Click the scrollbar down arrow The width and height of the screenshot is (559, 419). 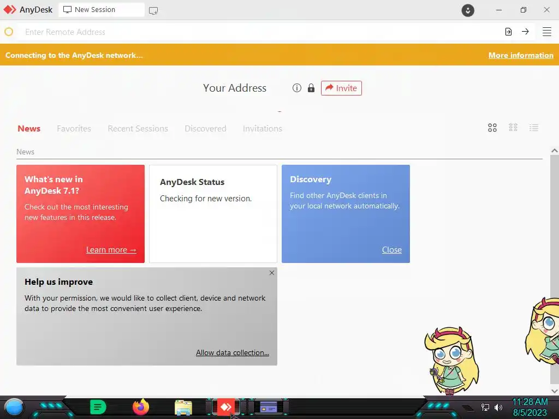tap(555, 391)
